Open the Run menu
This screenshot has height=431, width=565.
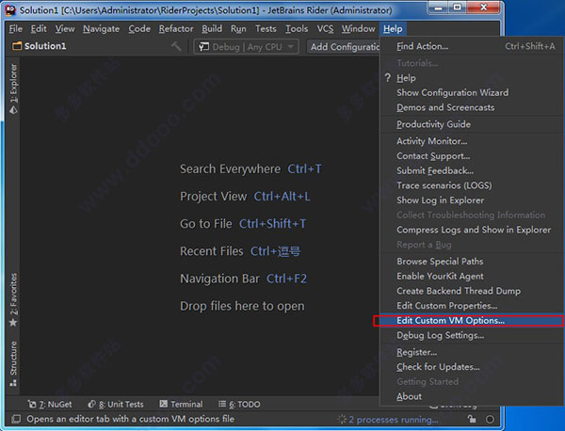click(x=238, y=29)
